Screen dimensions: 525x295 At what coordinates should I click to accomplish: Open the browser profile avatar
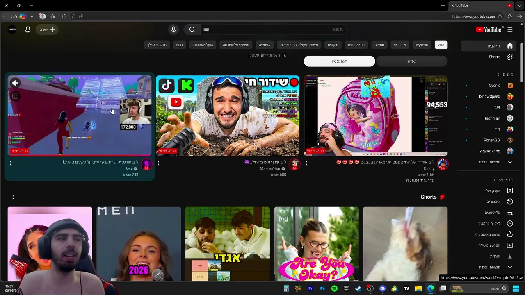tap(42, 16)
